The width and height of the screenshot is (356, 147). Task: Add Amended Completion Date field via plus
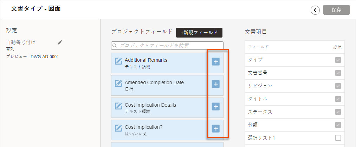point(216,84)
